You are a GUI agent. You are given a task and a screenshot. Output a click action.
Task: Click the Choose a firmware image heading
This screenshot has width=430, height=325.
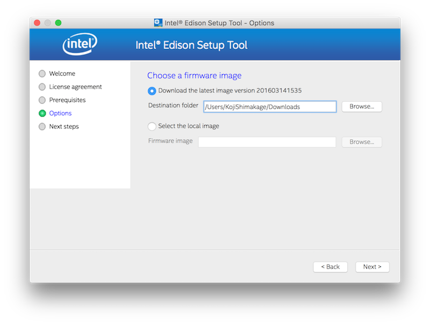click(194, 76)
